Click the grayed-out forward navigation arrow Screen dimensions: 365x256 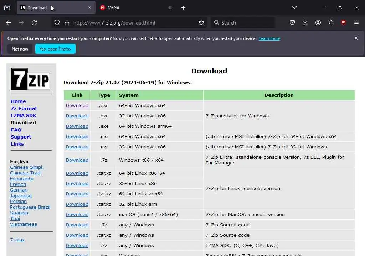(21, 23)
